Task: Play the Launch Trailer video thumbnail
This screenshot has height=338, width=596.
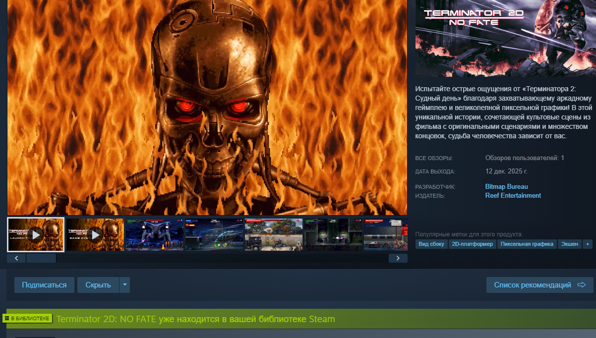Action: pos(36,234)
